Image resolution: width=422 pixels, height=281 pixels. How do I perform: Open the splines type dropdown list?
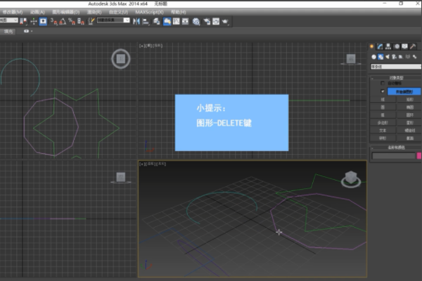tap(395, 66)
